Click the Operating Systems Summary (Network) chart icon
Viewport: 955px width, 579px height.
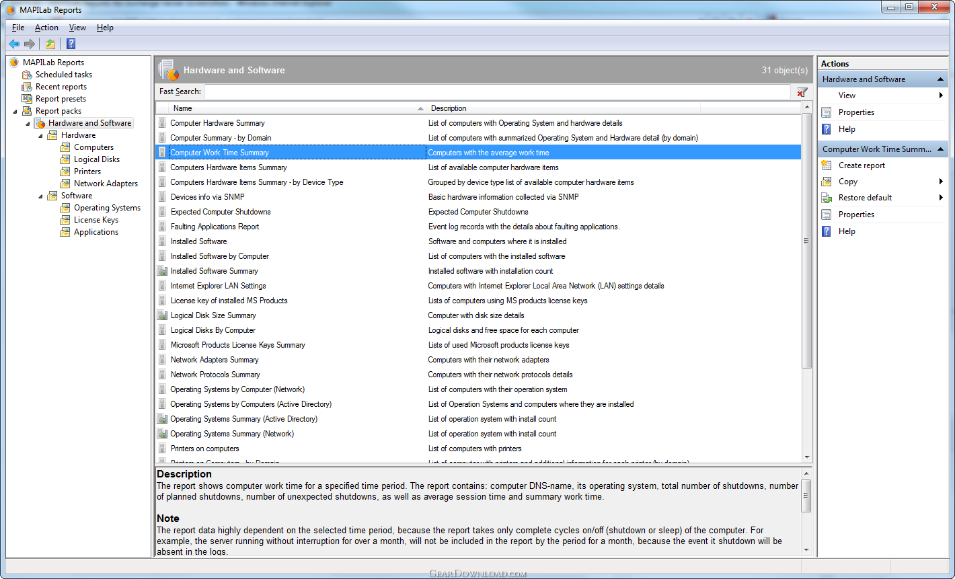coord(162,434)
